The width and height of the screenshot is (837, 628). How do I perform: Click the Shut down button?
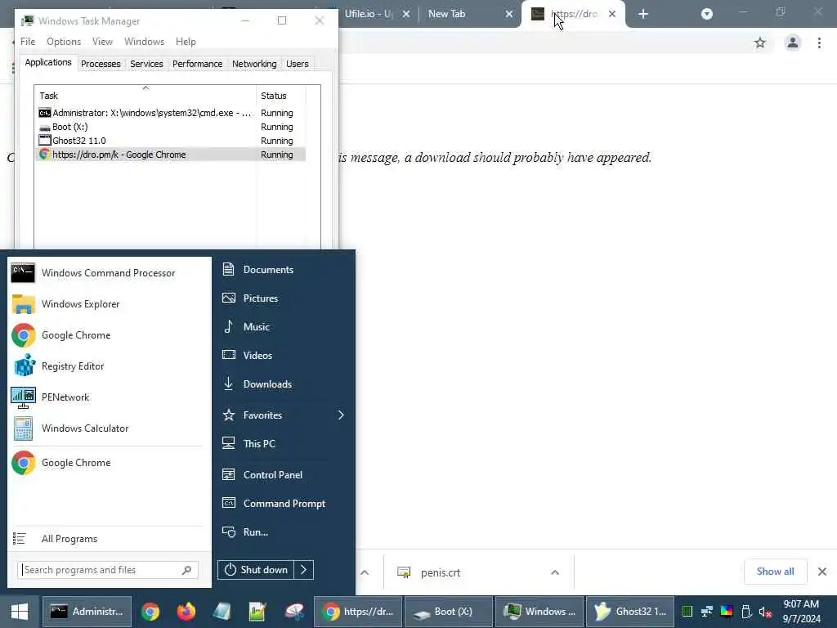click(256, 570)
